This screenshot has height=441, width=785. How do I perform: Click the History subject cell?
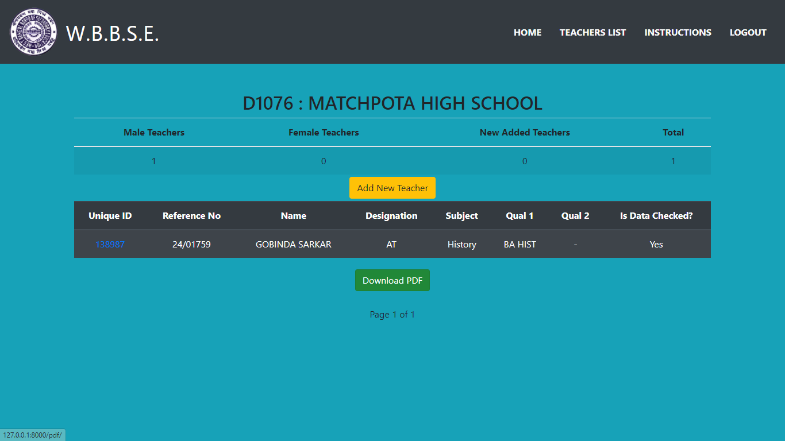pyautogui.click(x=461, y=244)
